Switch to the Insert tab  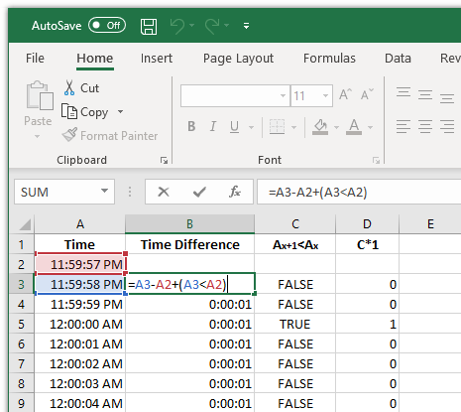point(157,59)
